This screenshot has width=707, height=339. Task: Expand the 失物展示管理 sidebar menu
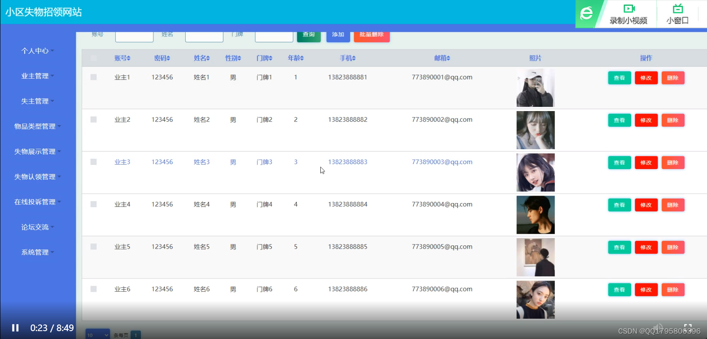point(38,152)
